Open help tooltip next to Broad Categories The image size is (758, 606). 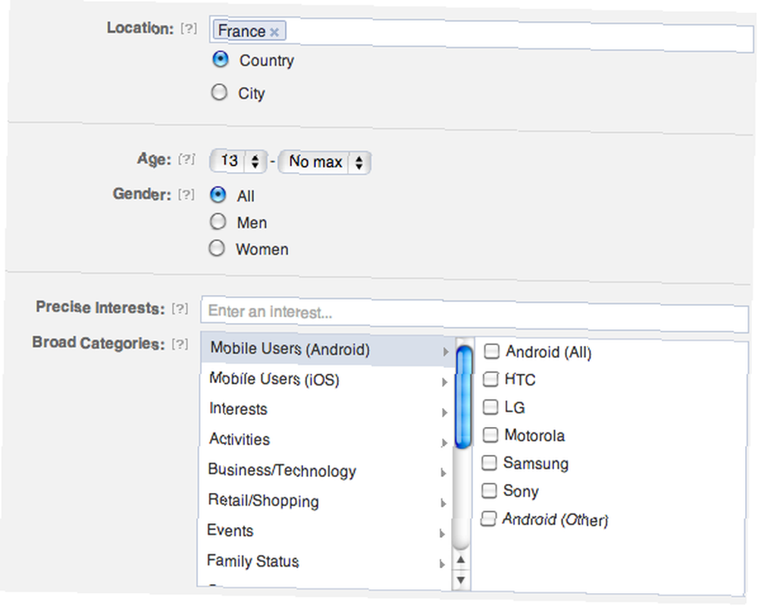[180, 344]
